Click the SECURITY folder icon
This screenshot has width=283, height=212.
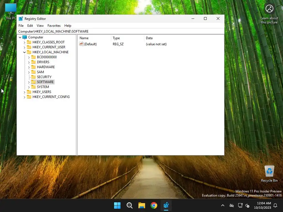tap(33, 77)
